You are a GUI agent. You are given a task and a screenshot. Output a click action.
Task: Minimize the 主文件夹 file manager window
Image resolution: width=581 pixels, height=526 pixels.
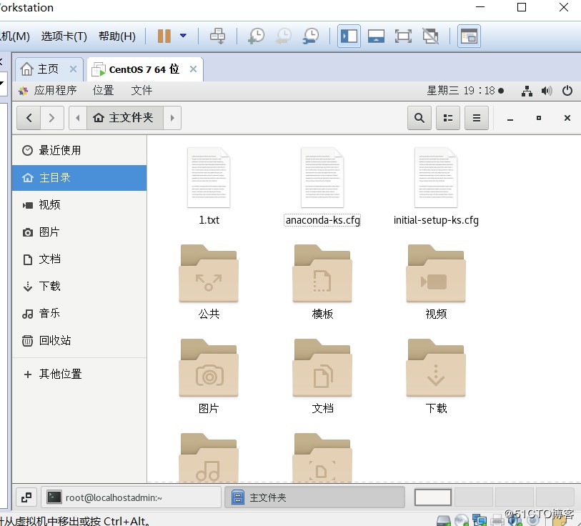[510, 118]
